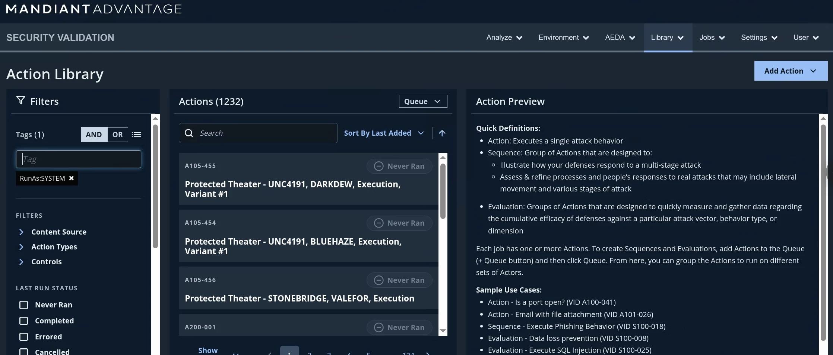Screen dimensions: 833x355
Task: Click the SECURITY VALIDATION header text
Action: pyautogui.click(x=60, y=38)
